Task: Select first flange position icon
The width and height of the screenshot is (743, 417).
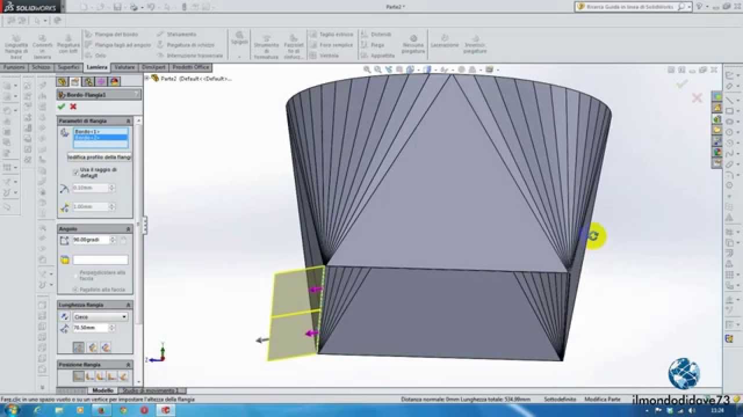Action: [78, 376]
